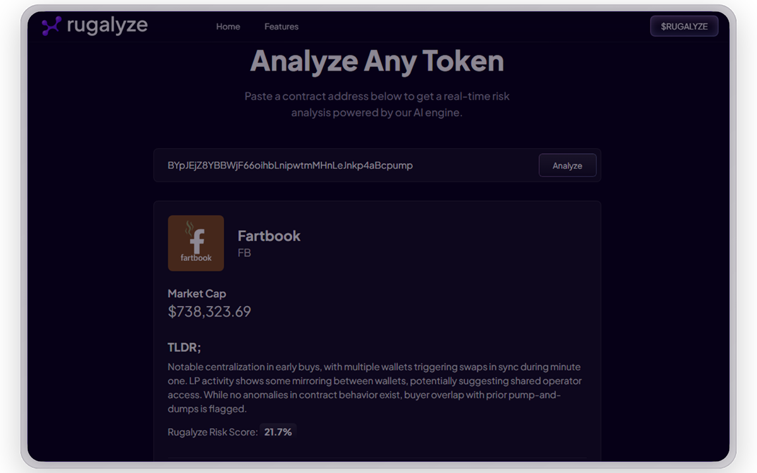
Task: Click the Analyze Any Token heading
Action: [x=377, y=61]
